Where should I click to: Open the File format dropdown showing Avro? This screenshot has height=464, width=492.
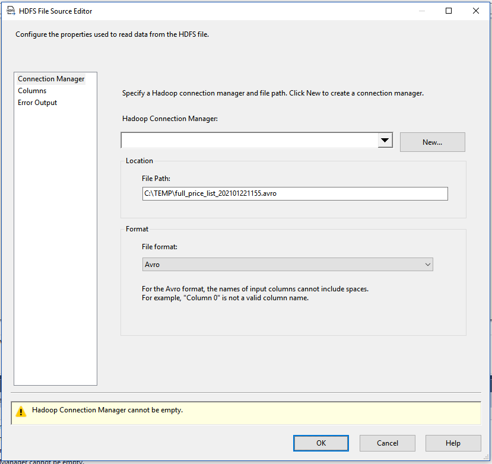(x=287, y=265)
